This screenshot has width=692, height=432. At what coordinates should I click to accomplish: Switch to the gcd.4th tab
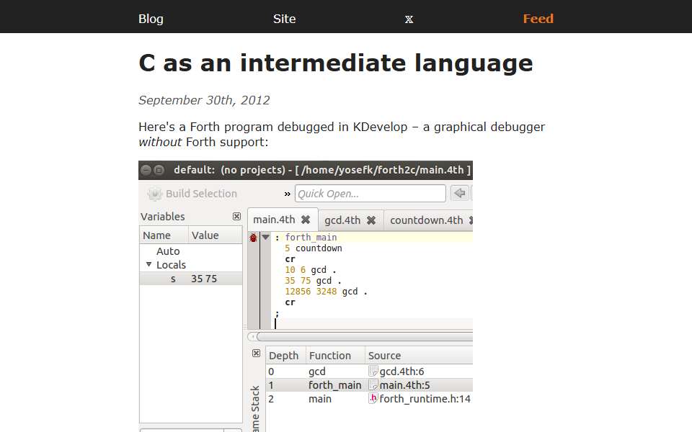click(x=342, y=220)
